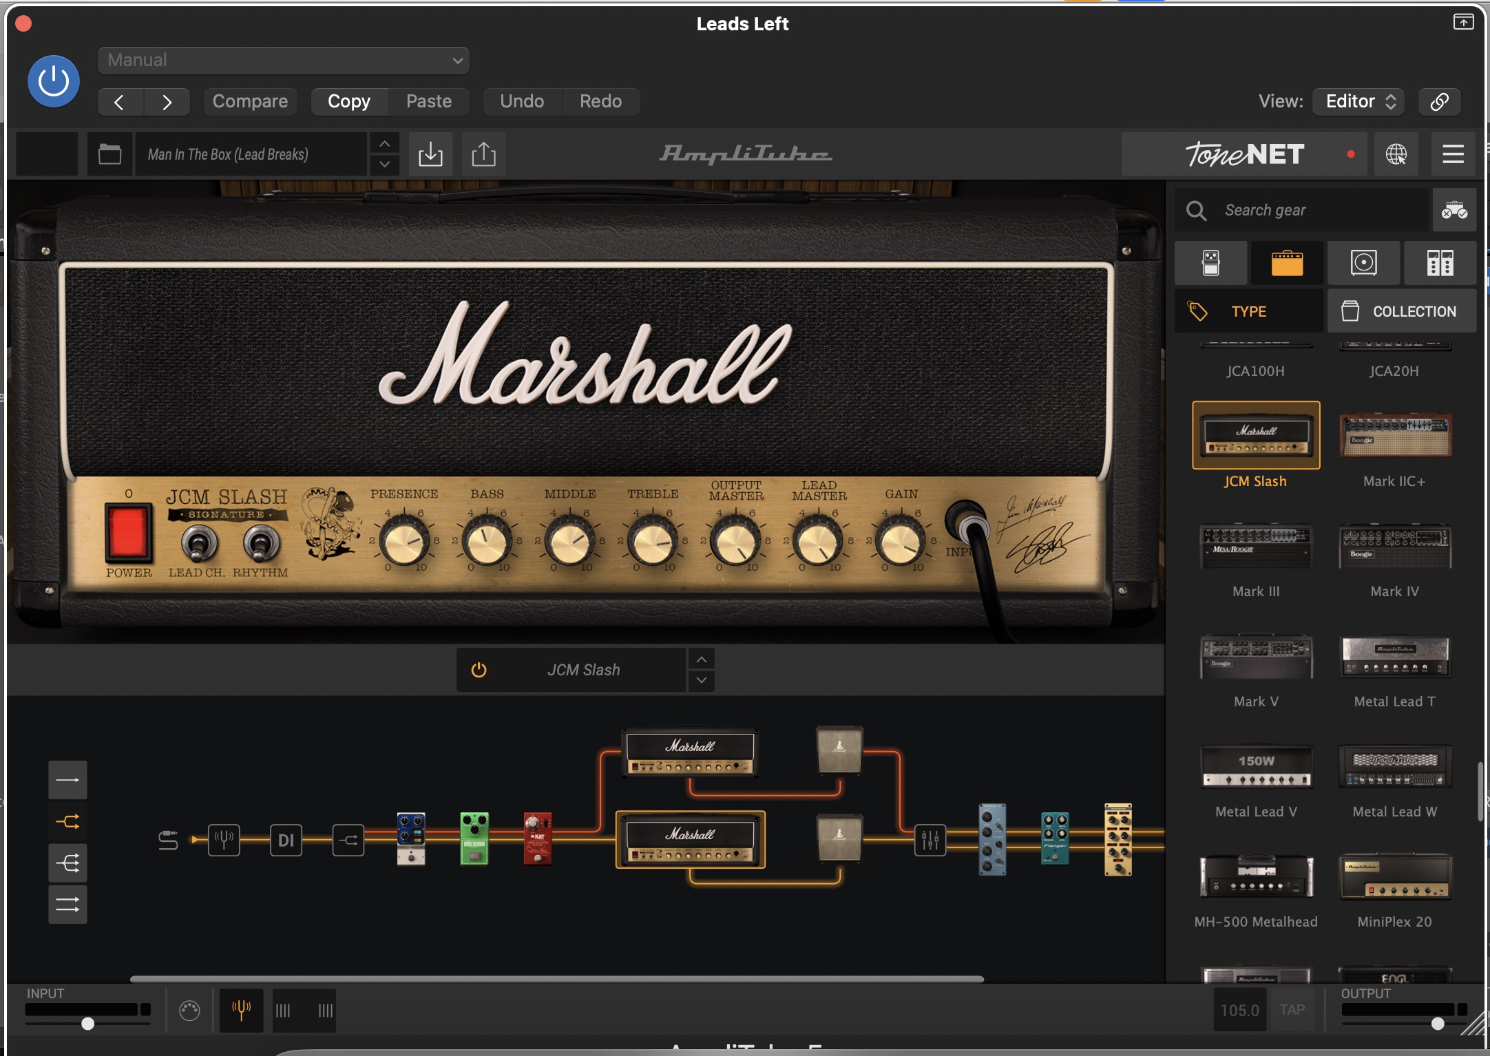1490x1056 pixels.
Task: Select the red Kat boost pedal
Action: tap(537, 839)
